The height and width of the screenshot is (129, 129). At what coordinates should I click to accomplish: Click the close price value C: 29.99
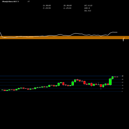click(47, 8)
